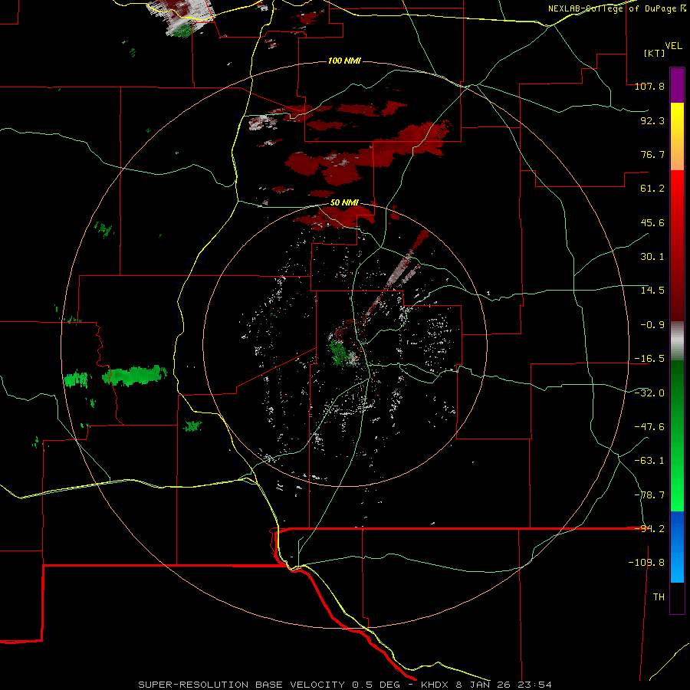690x690 pixels.
Task: Click the 92.3 velocity scale value
Action: (x=652, y=120)
